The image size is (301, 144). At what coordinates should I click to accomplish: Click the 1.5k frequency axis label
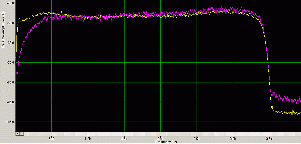[x=124, y=139]
